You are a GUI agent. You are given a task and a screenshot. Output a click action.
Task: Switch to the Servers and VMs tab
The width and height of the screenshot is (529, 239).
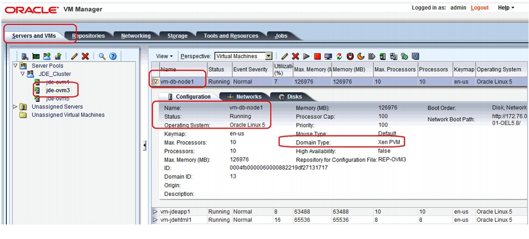click(x=34, y=36)
